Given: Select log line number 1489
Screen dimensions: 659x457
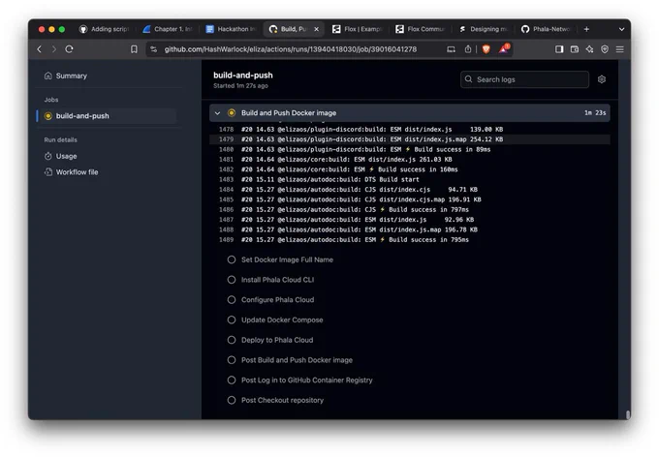Looking at the screenshot, I should [226, 240].
